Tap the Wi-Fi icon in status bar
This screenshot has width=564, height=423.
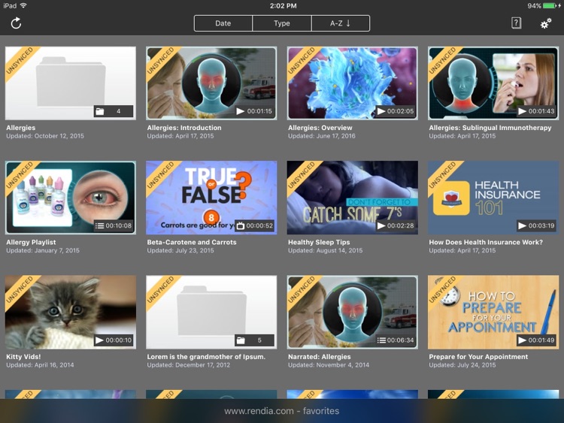click(23, 5)
